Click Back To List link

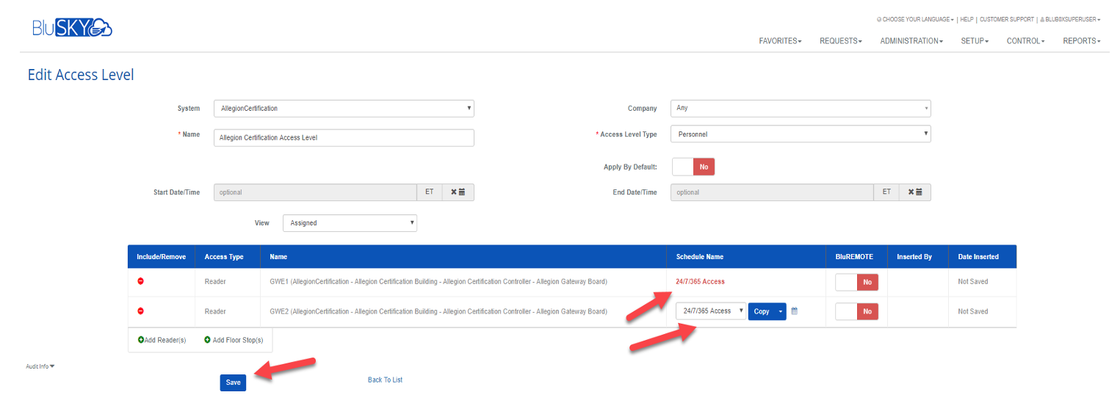[385, 380]
